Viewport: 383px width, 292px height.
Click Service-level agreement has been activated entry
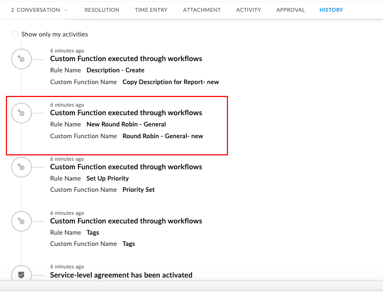pos(121,275)
